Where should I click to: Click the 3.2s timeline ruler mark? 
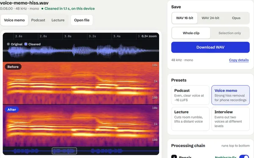[x=92, y=36]
